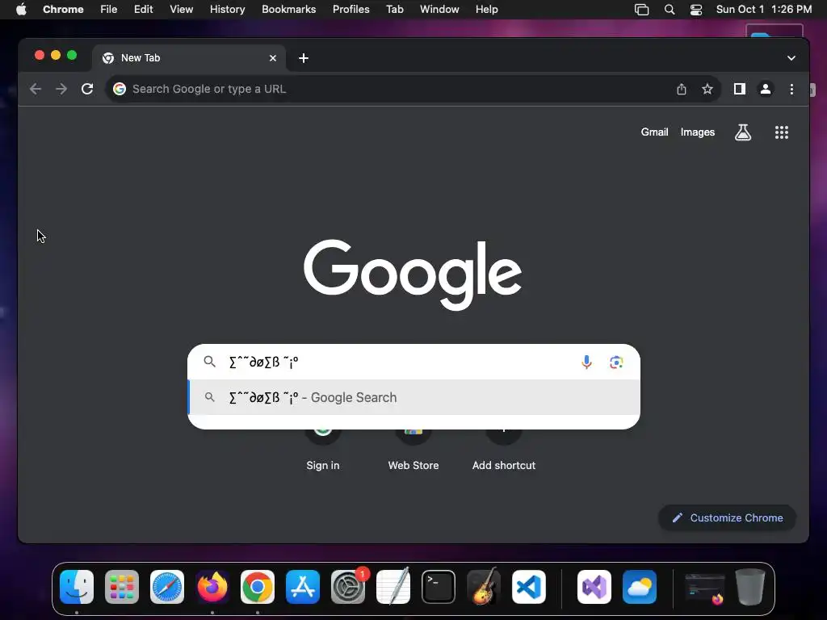Launch Visual Studio Code from the Dock
The image size is (827, 620).
[x=528, y=587]
